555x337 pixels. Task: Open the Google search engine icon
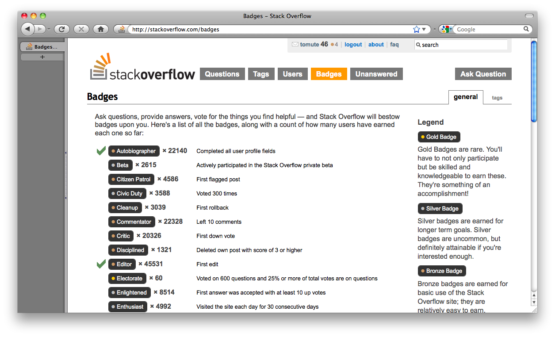pyautogui.click(x=444, y=29)
